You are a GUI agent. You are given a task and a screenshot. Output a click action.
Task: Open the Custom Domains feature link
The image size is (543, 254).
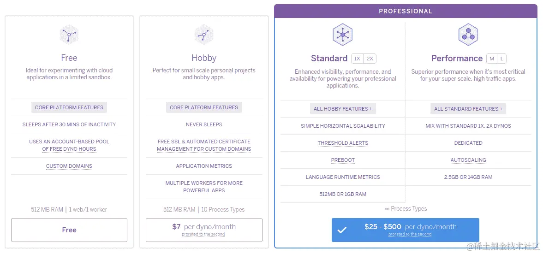click(x=69, y=166)
